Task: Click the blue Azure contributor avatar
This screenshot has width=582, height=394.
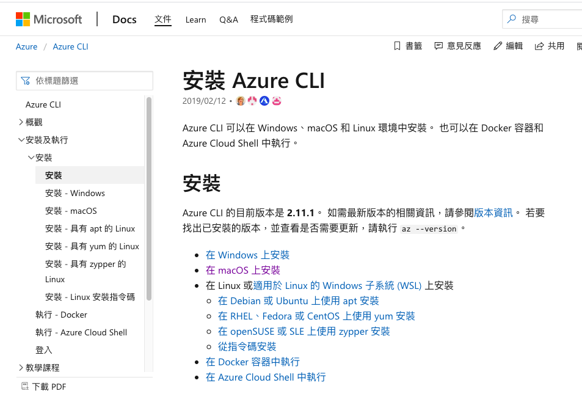Action: pos(264,101)
